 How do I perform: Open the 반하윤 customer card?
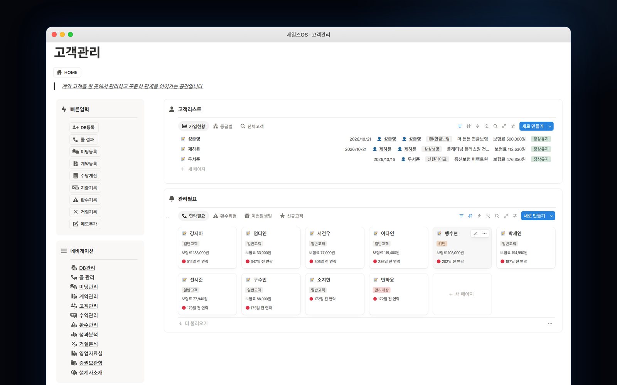pos(398,294)
